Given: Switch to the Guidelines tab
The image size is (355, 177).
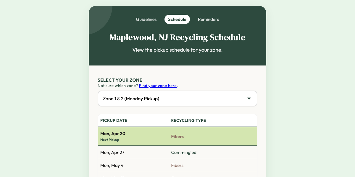Looking at the screenshot, I should pos(146,19).
